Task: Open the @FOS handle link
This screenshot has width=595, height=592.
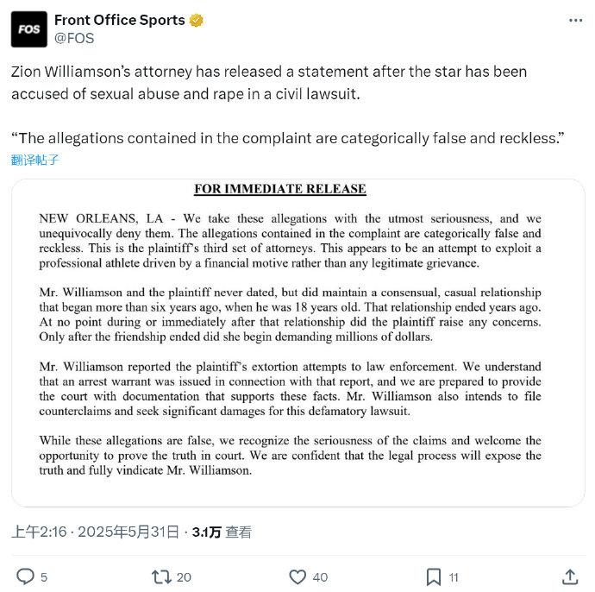Action: (x=74, y=38)
